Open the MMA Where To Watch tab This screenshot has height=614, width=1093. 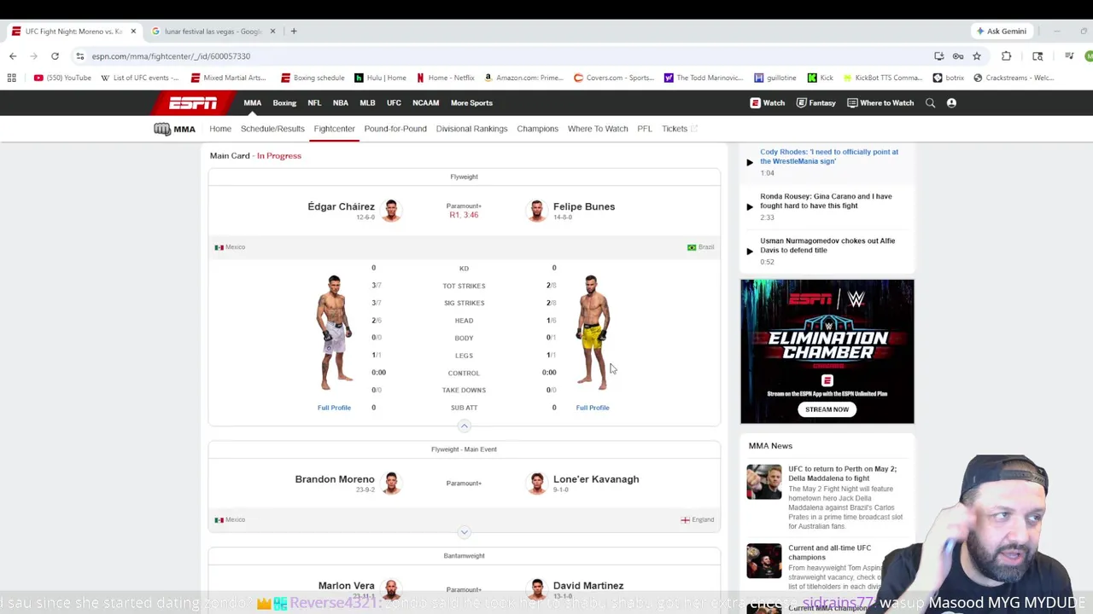pos(598,129)
